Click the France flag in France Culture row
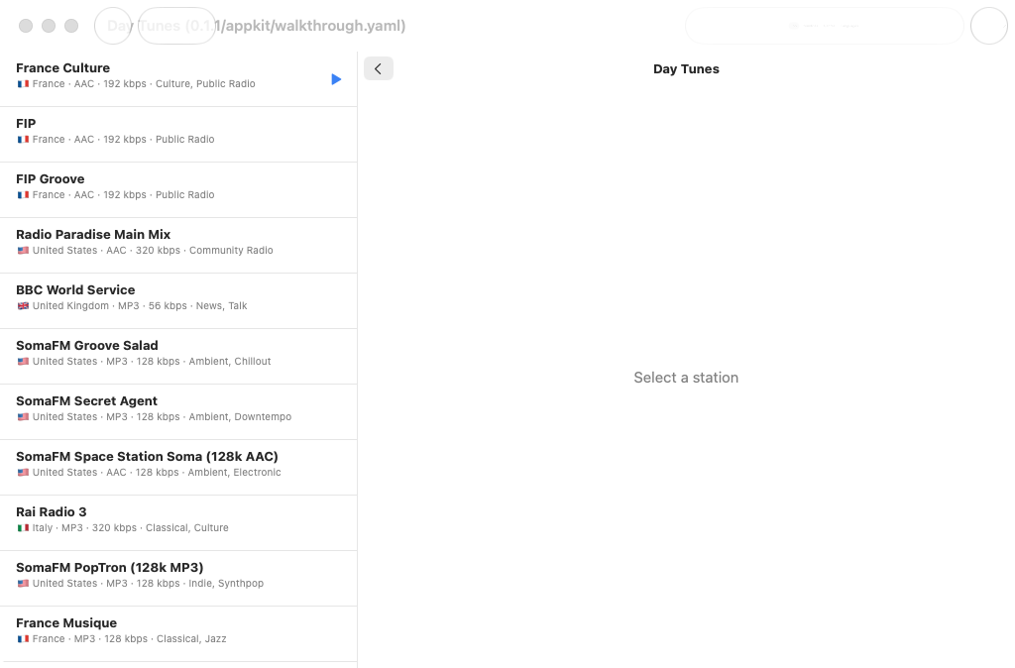The height and width of the screenshot is (668, 1015). tap(23, 84)
